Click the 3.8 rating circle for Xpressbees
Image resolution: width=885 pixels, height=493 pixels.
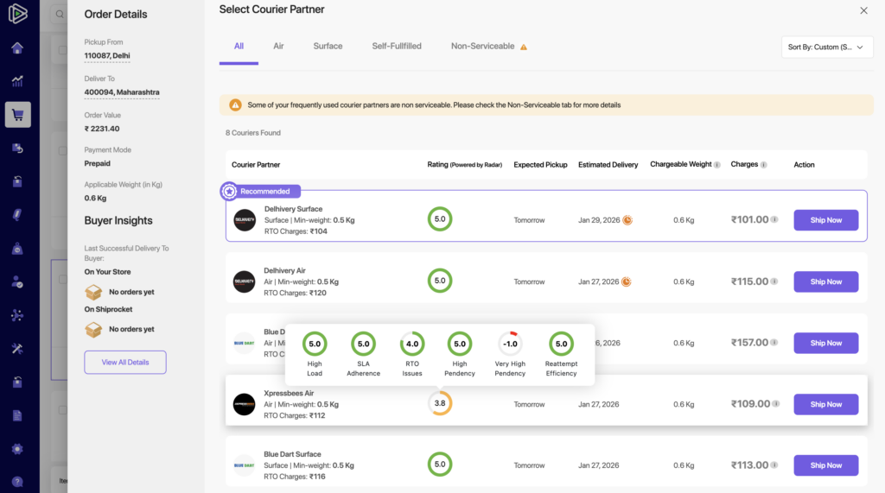click(440, 403)
